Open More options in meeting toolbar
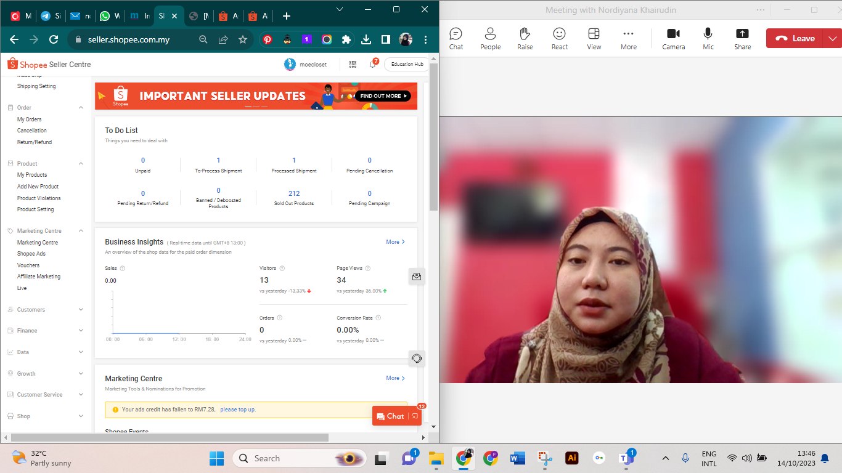 tap(629, 38)
